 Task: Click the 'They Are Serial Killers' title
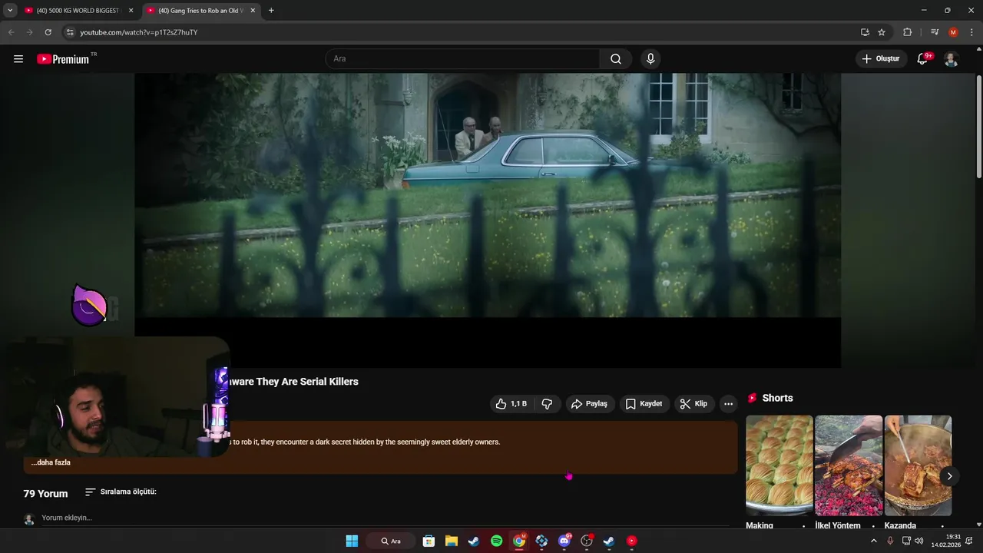pyautogui.click(x=307, y=382)
